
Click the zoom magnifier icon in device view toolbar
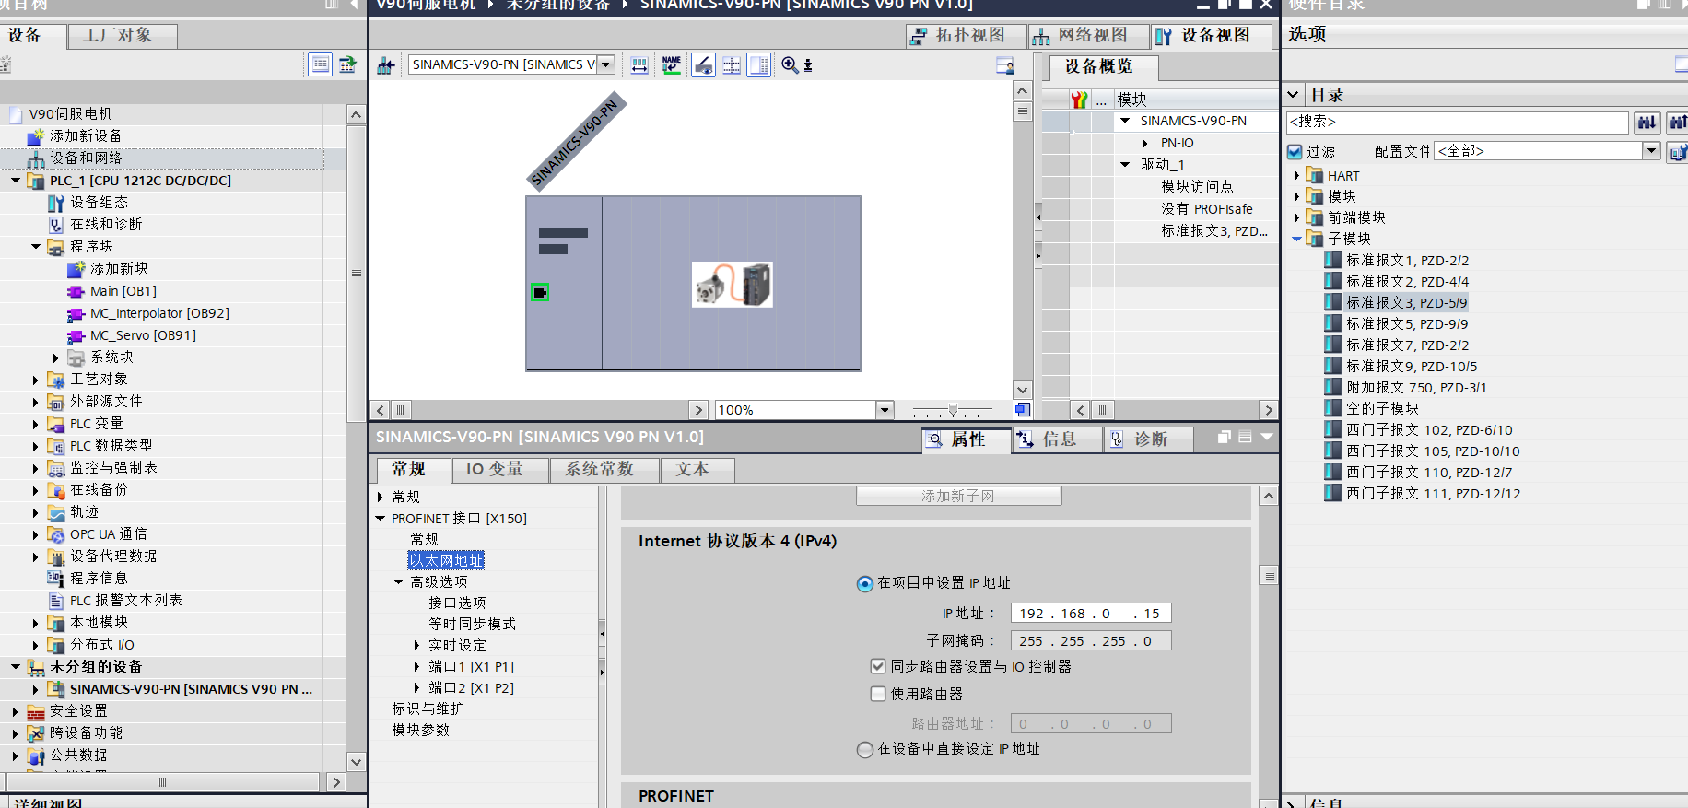(790, 65)
